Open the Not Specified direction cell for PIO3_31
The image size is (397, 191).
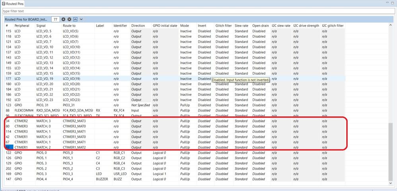pyautogui.click(x=140, y=105)
